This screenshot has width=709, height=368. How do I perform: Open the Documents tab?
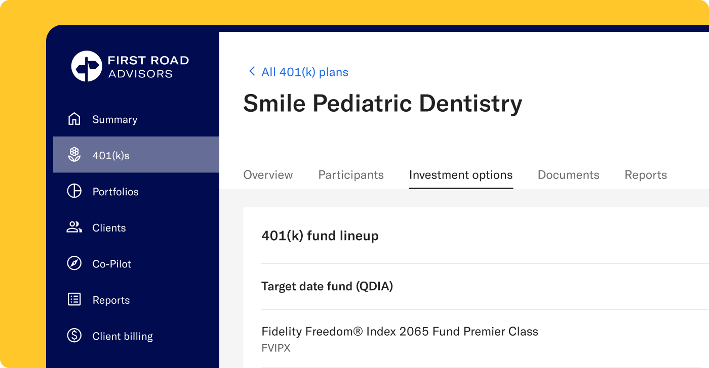tap(568, 175)
